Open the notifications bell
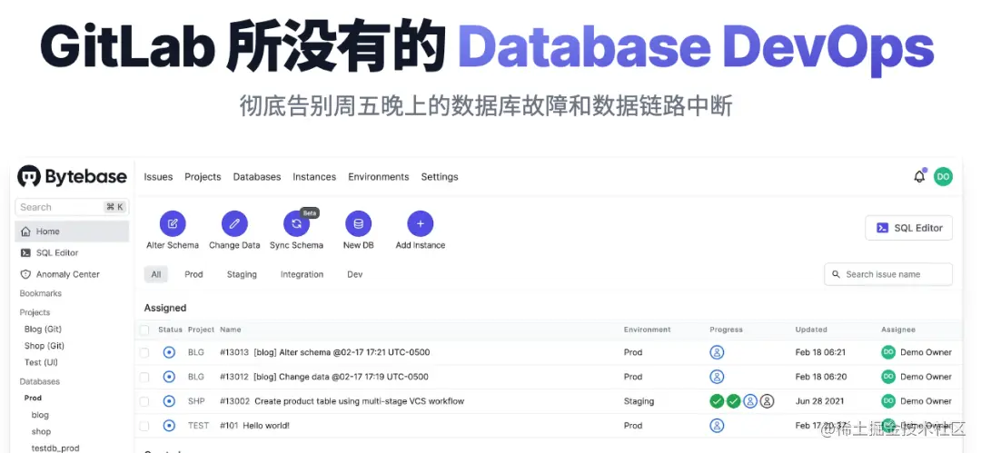This screenshot has height=453, width=981. click(x=919, y=176)
